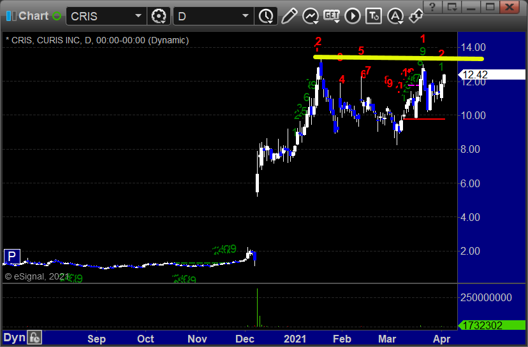The width and height of the screenshot is (528, 347).
Task: Click the Oct time axis label
Action: (x=145, y=339)
